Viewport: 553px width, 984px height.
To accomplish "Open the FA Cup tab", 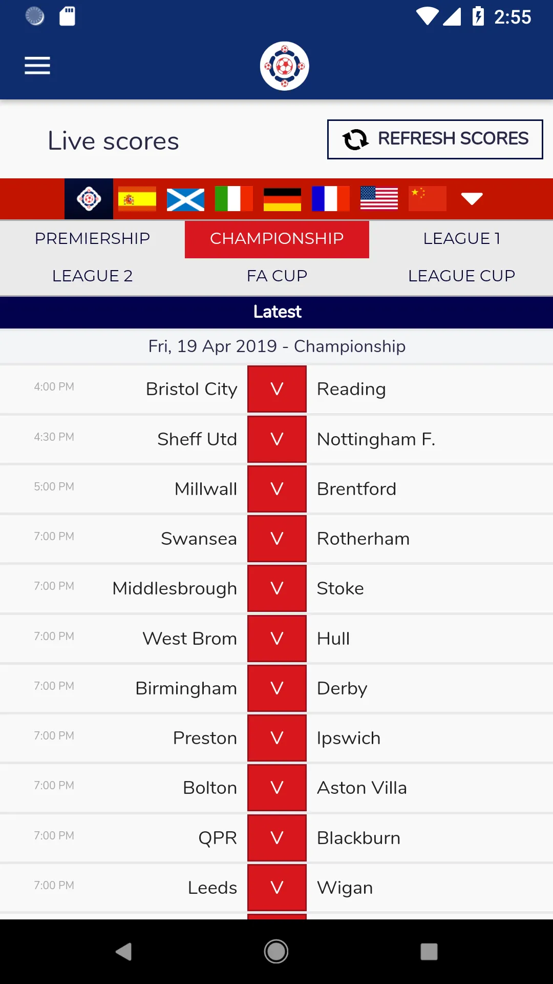I will (x=277, y=276).
